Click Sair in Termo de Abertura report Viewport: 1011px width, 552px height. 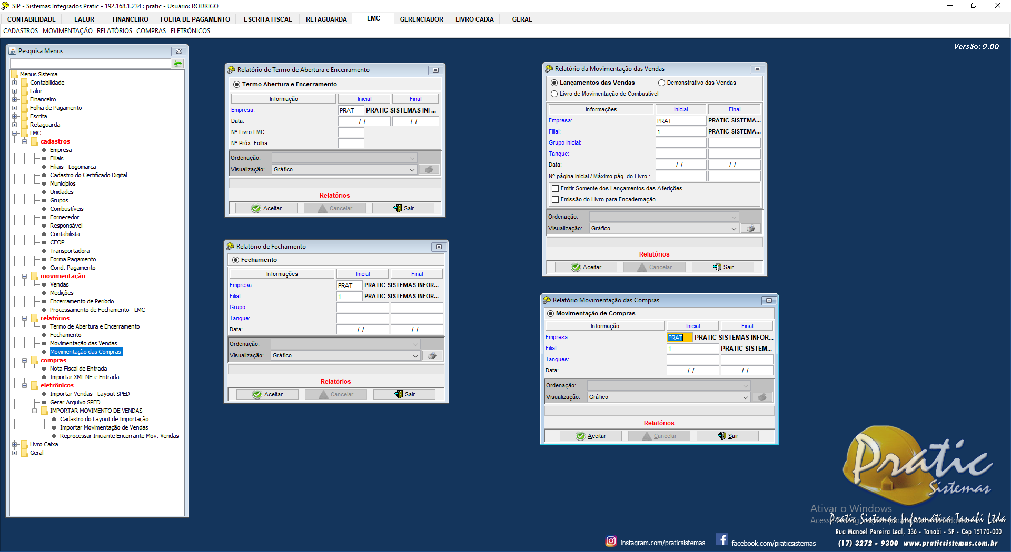click(x=403, y=209)
